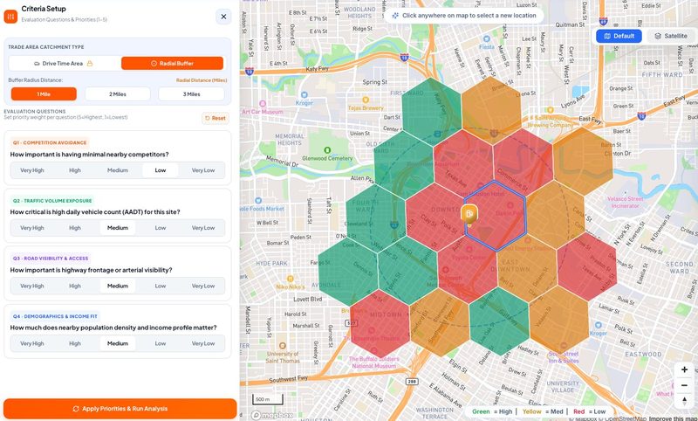The height and width of the screenshot is (421, 698).
Task: Set road visibility to Medium
Action: pyautogui.click(x=118, y=286)
